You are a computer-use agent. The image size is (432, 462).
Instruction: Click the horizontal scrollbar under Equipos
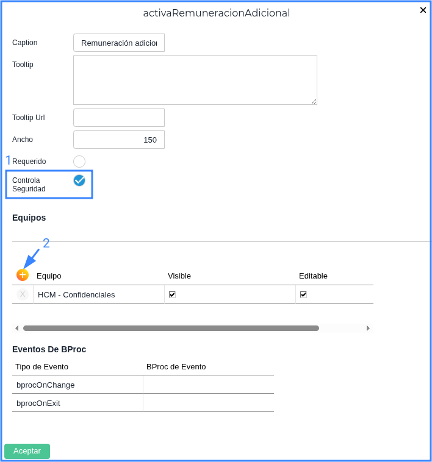(x=171, y=328)
